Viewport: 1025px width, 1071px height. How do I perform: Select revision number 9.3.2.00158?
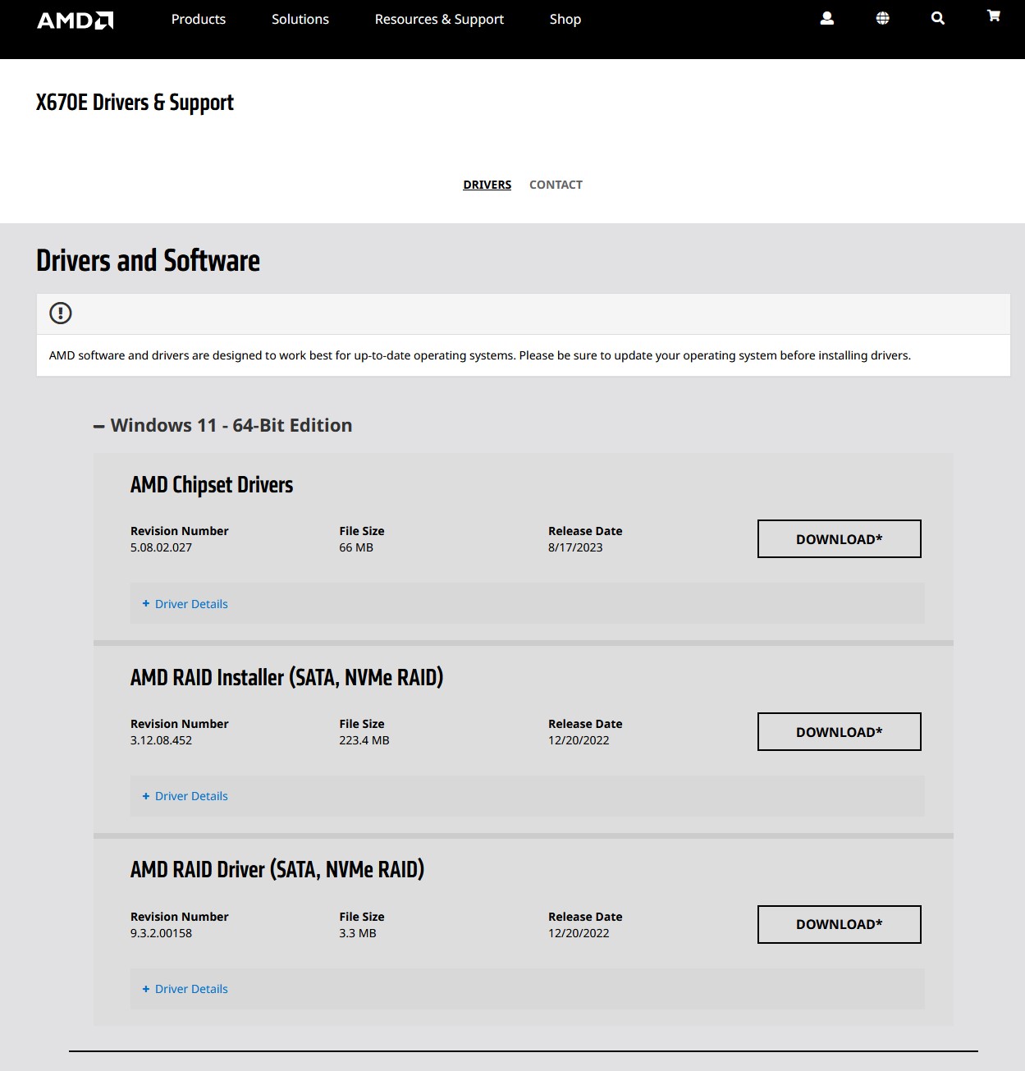coord(161,933)
